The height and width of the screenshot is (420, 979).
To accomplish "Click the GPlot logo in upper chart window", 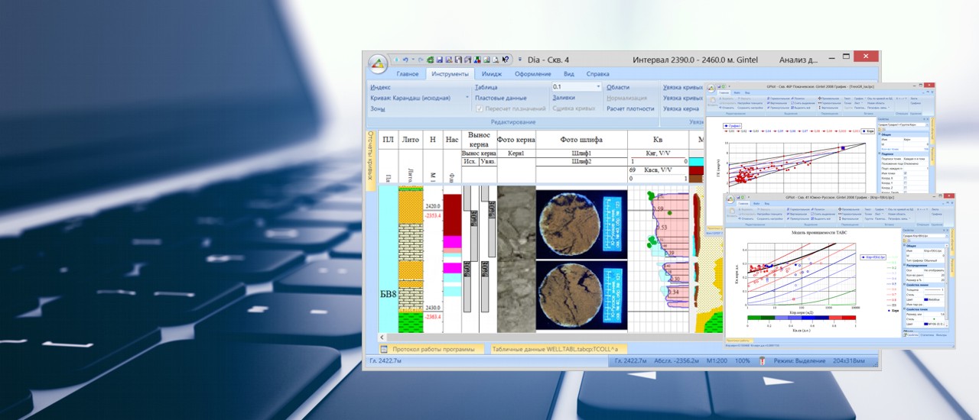I will click(x=709, y=89).
